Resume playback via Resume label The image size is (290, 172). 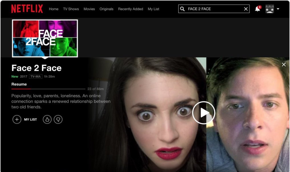19,84
